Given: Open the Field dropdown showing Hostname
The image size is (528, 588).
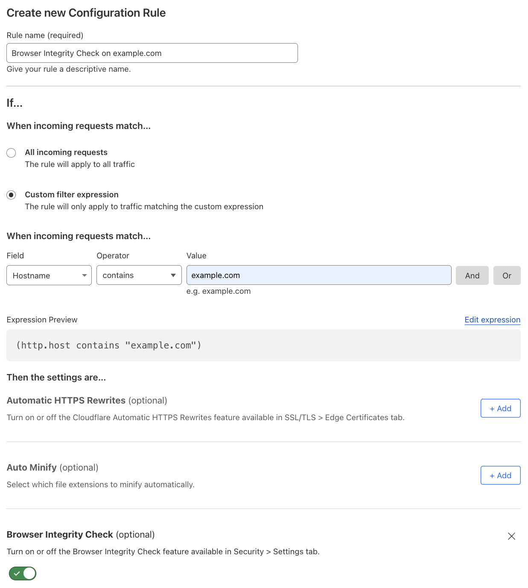Looking at the screenshot, I should (x=49, y=275).
